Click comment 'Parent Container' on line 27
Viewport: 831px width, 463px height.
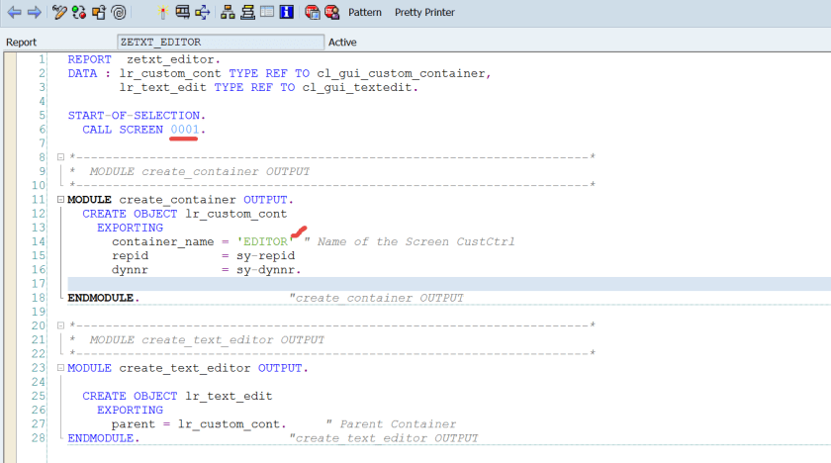tap(398, 424)
